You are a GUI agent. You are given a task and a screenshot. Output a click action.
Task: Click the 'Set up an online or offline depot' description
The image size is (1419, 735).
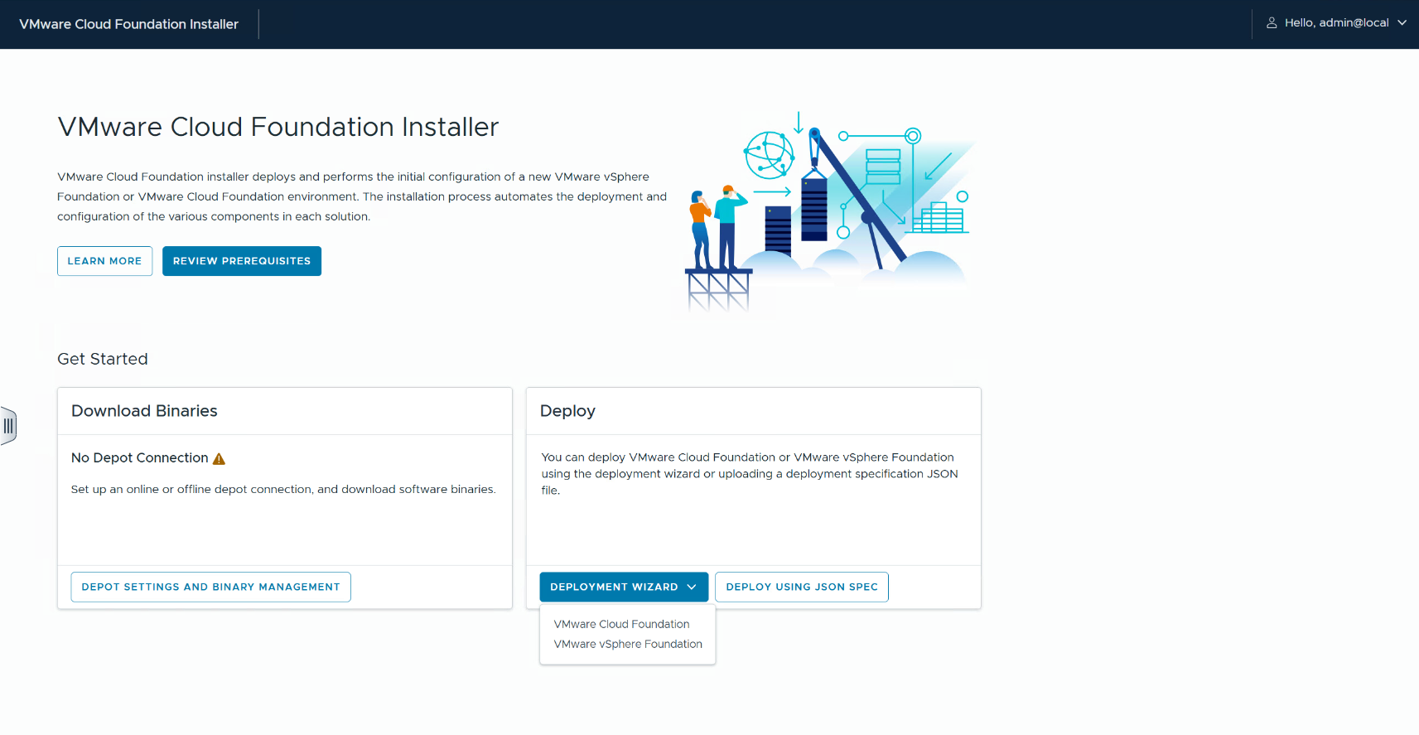(x=283, y=490)
